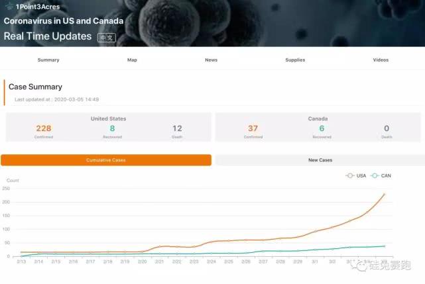Click the Last updated timestamp text

pos(56,99)
